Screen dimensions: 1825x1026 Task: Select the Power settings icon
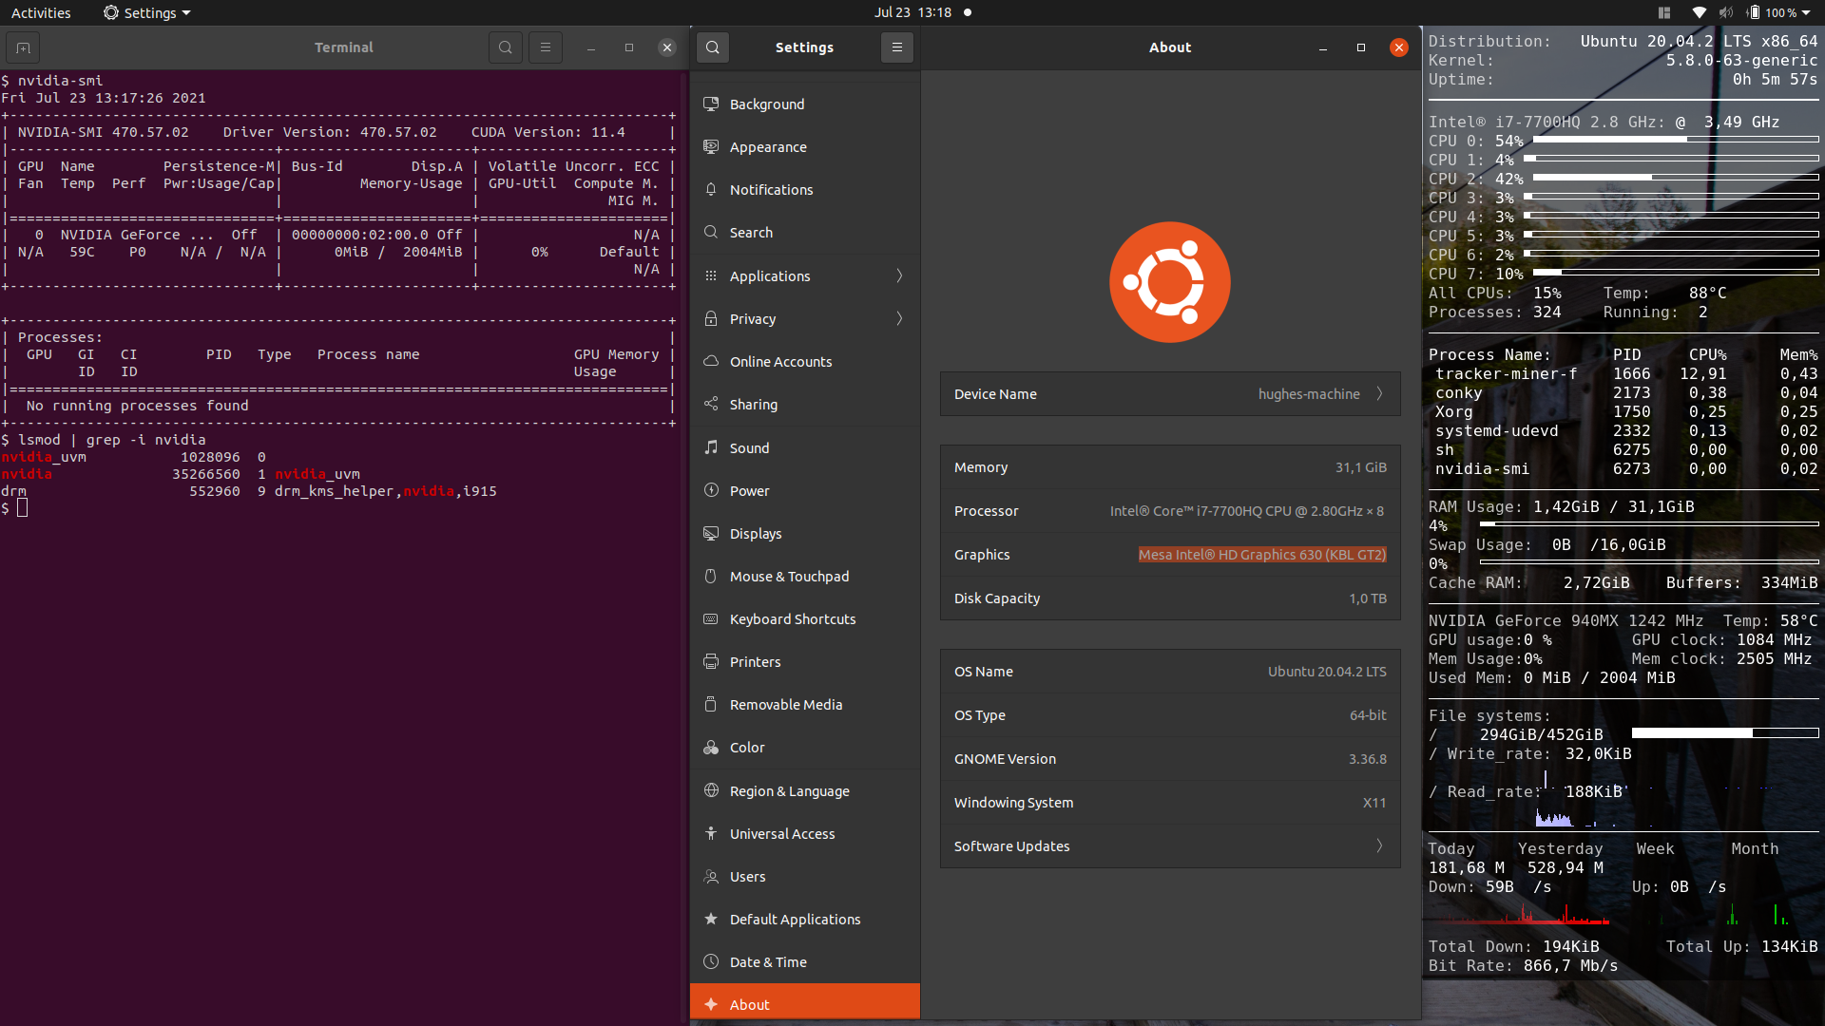coord(713,490)
